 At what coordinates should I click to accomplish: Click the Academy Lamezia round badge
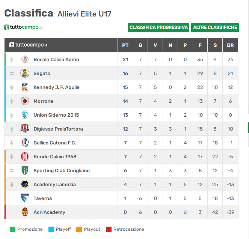pyautogui.click(x=25, y=184)
